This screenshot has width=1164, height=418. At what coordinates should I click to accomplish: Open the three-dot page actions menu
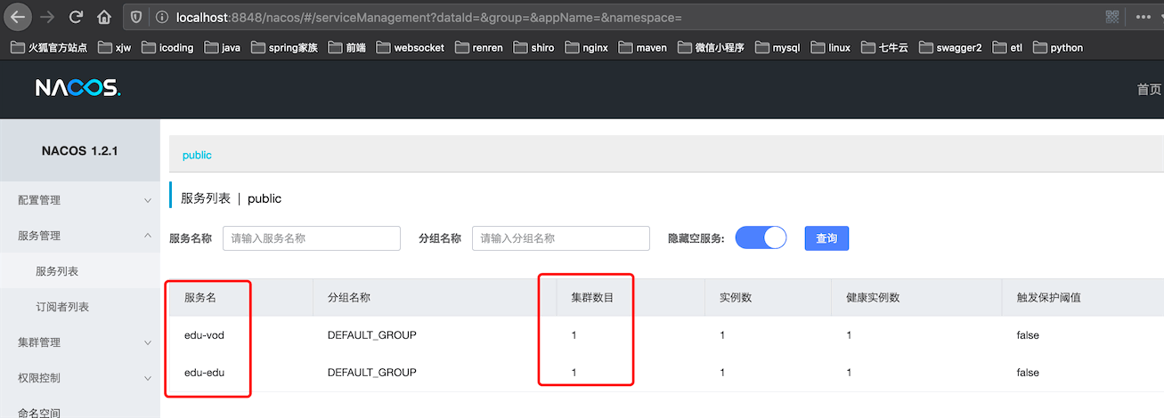click(1144, 17)
